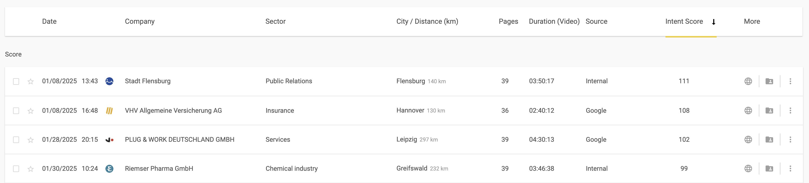
Task: Open website globe icon for Stadt Flensburg
Action: pos(748,81)
